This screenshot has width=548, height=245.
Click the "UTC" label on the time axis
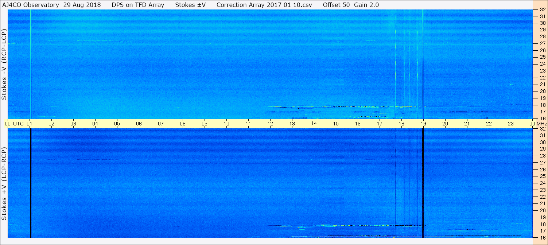(x=18, y=124)
